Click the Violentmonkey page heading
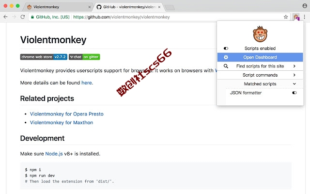The width and height of the screenshot is (310, 194). pyautogui.click(x=53, y=40)
